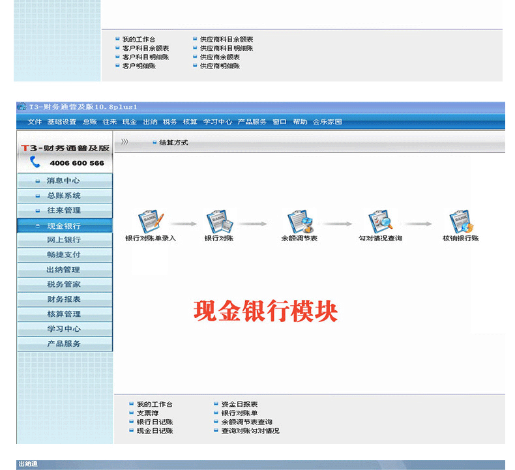Open the 客户科目余额表 link

coord(145,48)
